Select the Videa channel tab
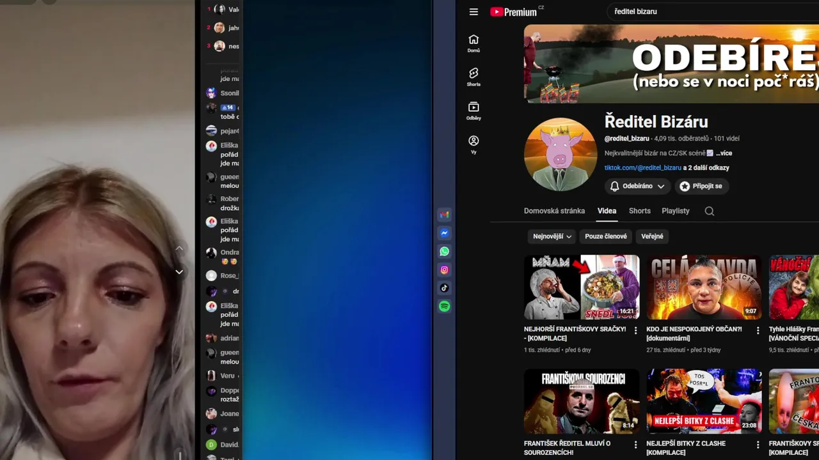The image size is (819, 460). tap(607, 211)
